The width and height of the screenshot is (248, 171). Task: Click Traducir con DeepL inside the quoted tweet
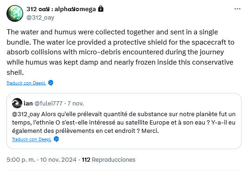32,139
